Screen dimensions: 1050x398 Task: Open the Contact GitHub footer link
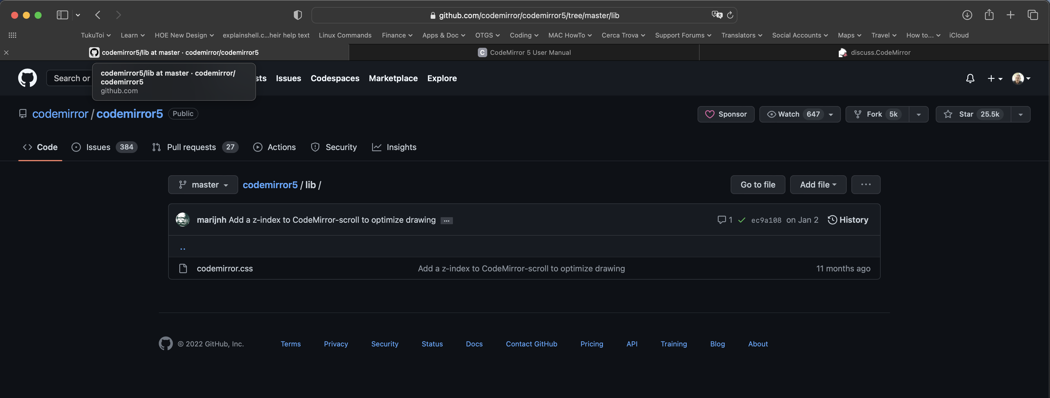pos(531,344)
